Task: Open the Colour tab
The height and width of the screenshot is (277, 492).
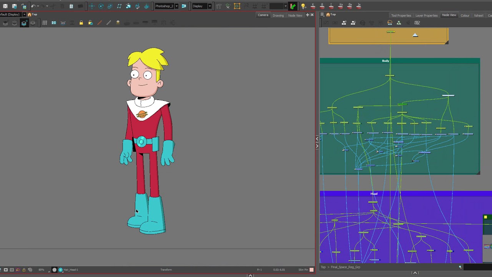Action: click(x=465, y=15)
